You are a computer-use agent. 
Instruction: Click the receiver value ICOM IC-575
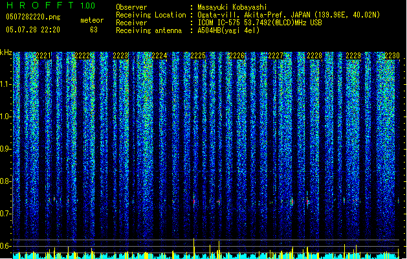pos(219,23)
